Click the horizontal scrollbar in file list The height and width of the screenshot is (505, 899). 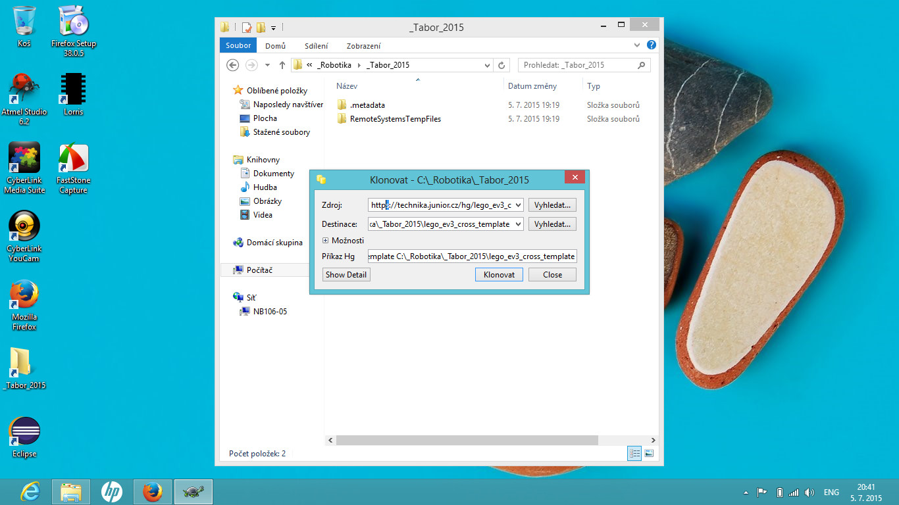coord(467,441)
